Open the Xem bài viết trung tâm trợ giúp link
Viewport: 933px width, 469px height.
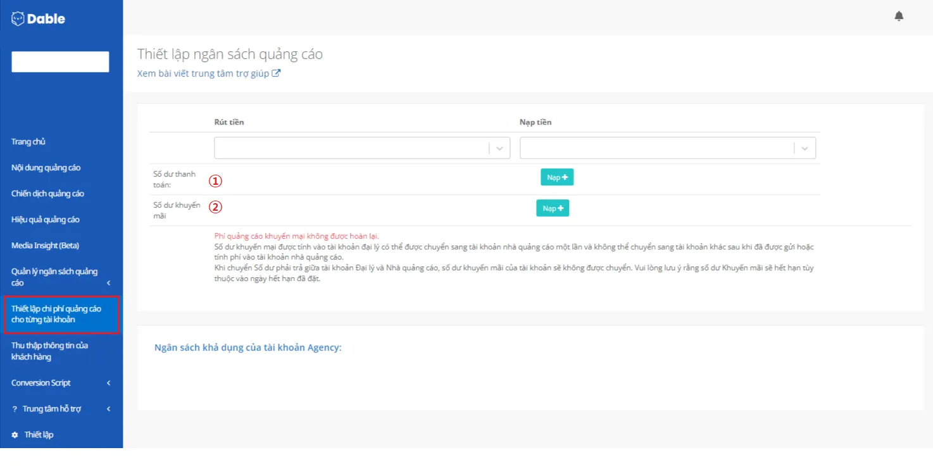point(209,73)
